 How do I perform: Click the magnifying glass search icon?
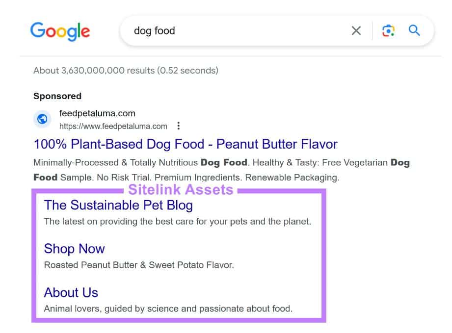click(414, 30)
